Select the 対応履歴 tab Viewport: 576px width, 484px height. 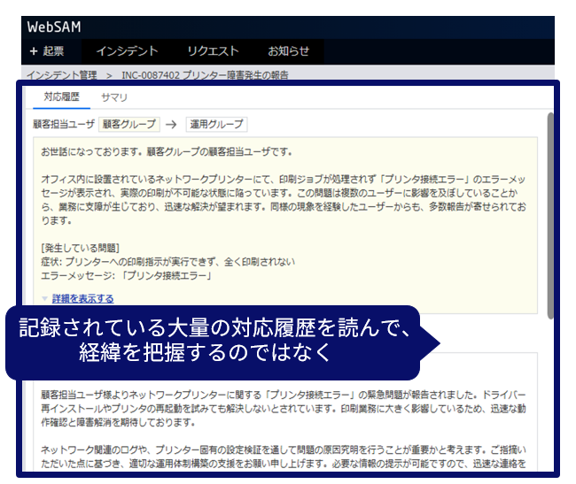(x=61, y=97)
